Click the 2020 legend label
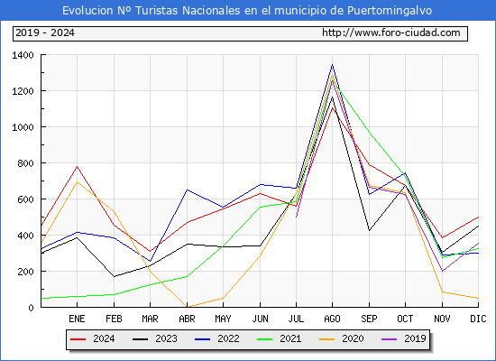 point(353,338)
